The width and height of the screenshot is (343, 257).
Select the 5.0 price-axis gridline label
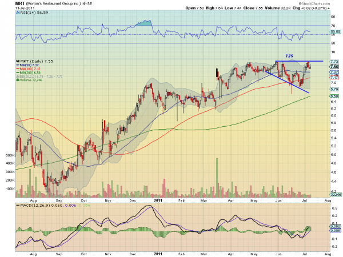(x=333, y=155)
